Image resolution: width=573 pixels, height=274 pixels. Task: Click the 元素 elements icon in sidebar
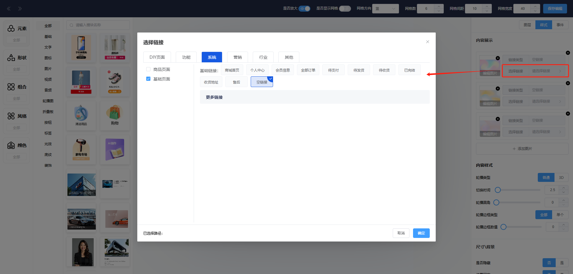point(11,28)
